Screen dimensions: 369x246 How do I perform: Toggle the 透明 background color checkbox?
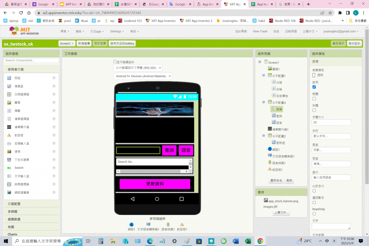click(314, 75)
